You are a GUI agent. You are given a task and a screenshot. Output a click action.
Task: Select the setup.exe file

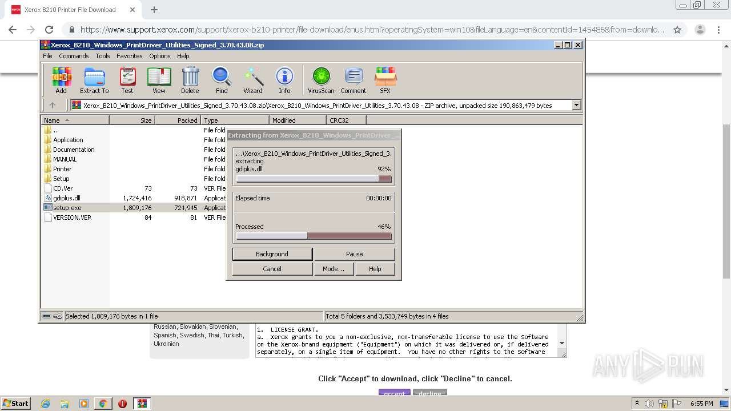click(x=67, y=208)
